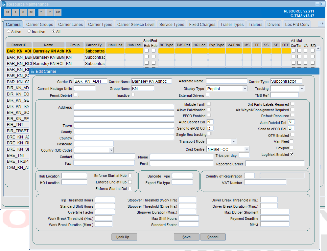Select the Inactive radio button
Screen dimensions: 327x251
coord(29,31)
